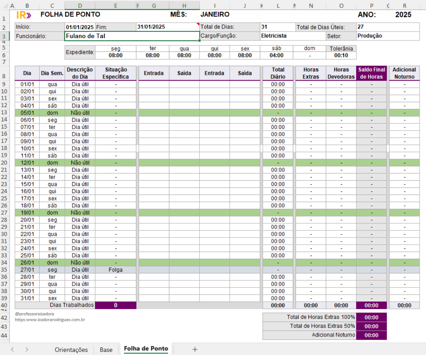Select column P header
Viewport: 426px width, 355px height.
pos(372,6)
